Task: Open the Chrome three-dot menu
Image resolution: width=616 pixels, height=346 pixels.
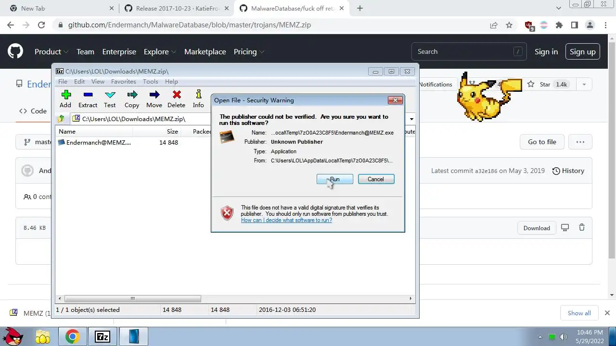Action: 605,25
